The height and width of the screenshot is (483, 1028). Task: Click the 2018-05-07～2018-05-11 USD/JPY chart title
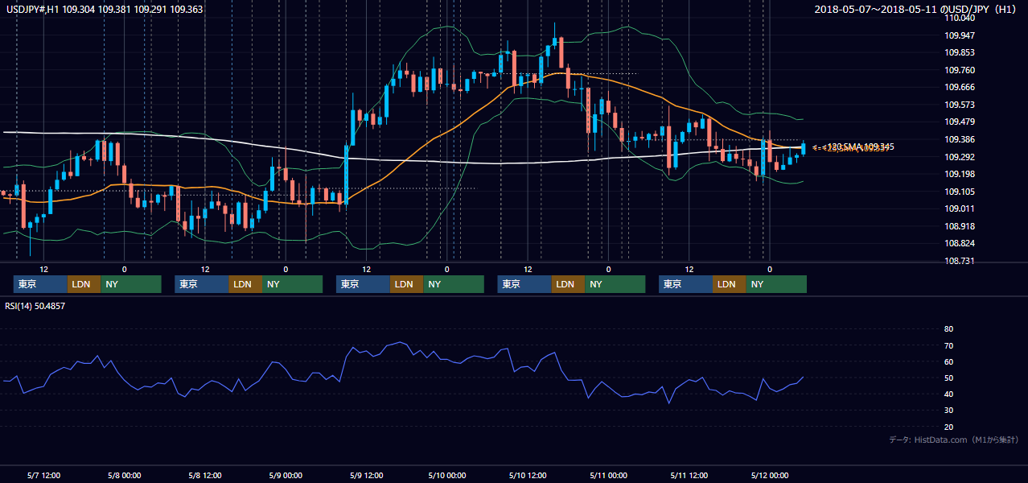coord(916,10)
